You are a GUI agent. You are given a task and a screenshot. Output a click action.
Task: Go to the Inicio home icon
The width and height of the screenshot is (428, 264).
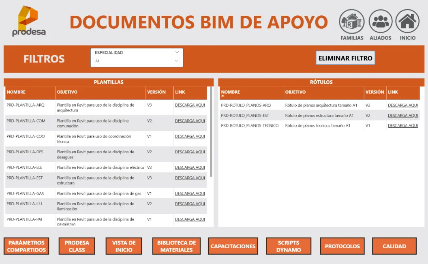(x=407, y=21)
